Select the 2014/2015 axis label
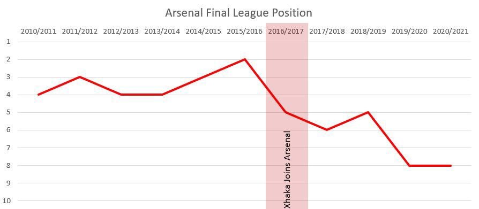Viewport: 479px width, 209px height. (204, 32)
